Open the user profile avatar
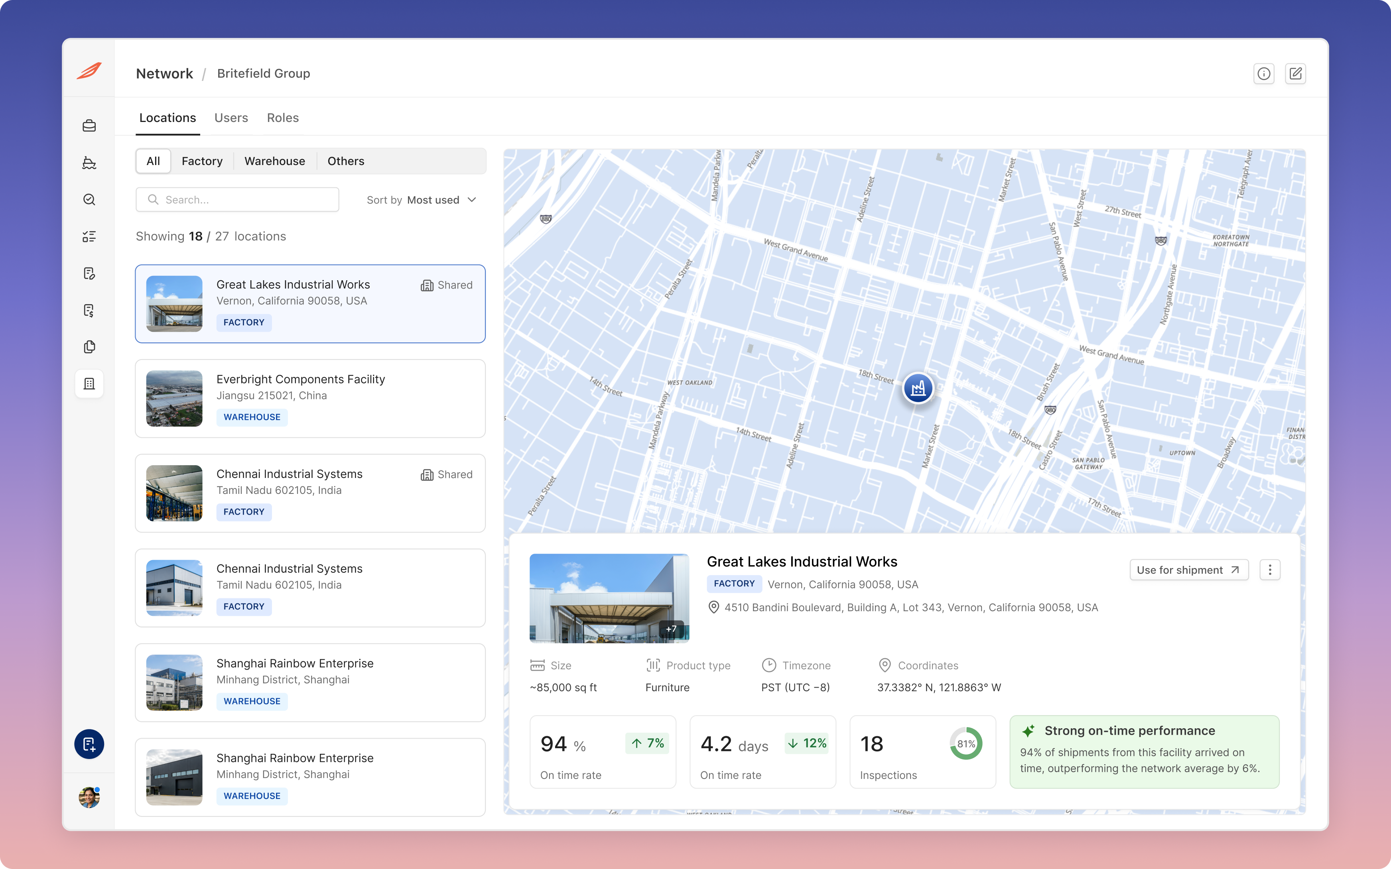The width and height of the screenshot is (1391, 869). point(89,797)
